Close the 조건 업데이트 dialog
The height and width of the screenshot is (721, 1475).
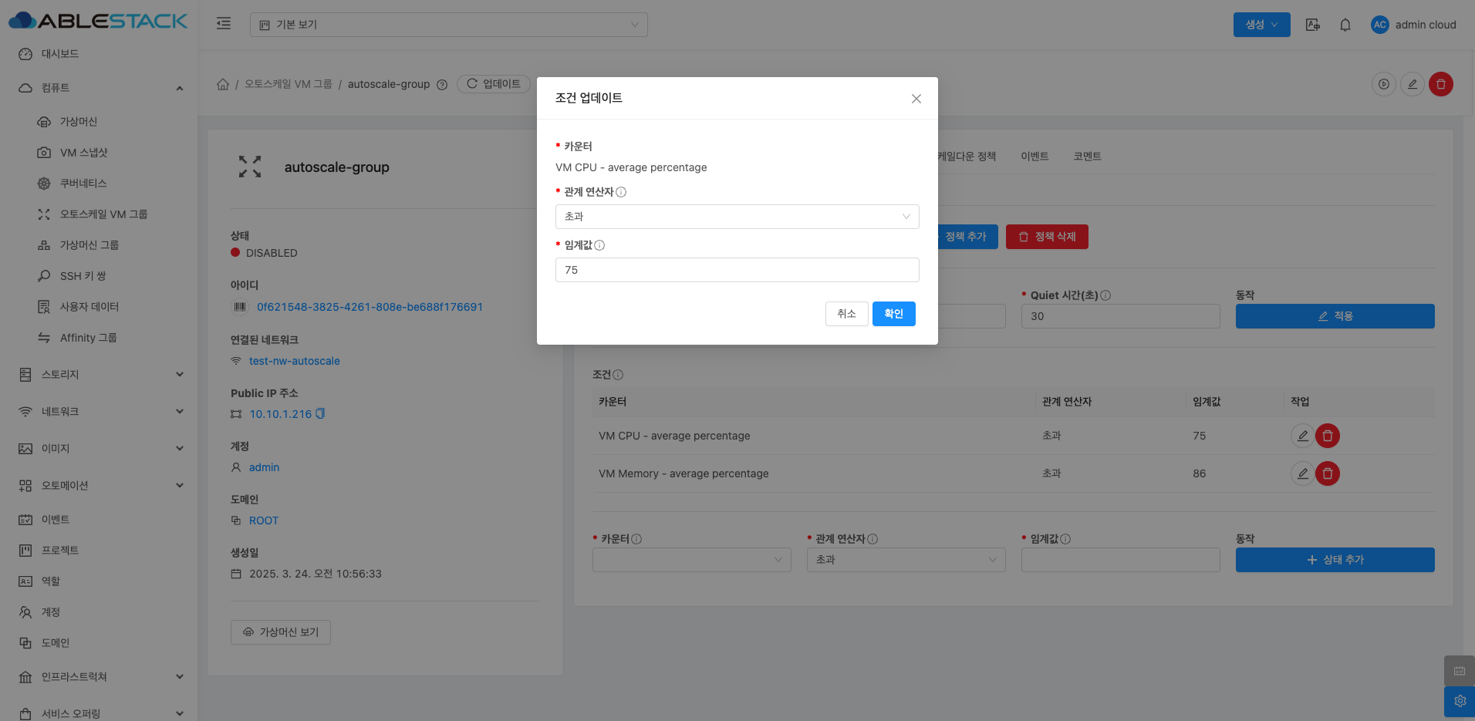click(x=916, y=99)
